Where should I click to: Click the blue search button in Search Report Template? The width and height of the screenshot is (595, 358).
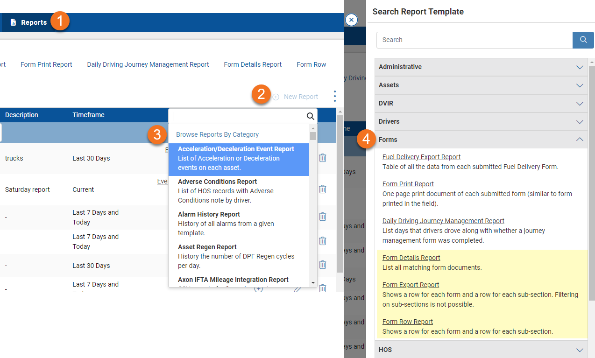pos(582,40)
